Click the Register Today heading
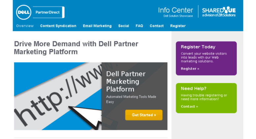The height and width of the screenshot is (139, 256). click(x=198, y=47)
